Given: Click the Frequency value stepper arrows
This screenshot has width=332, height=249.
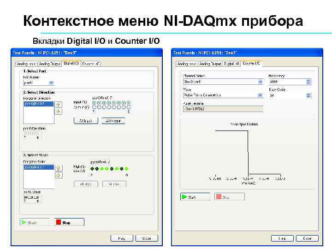Looking at the screenshot, I should [x=308, y=82].
